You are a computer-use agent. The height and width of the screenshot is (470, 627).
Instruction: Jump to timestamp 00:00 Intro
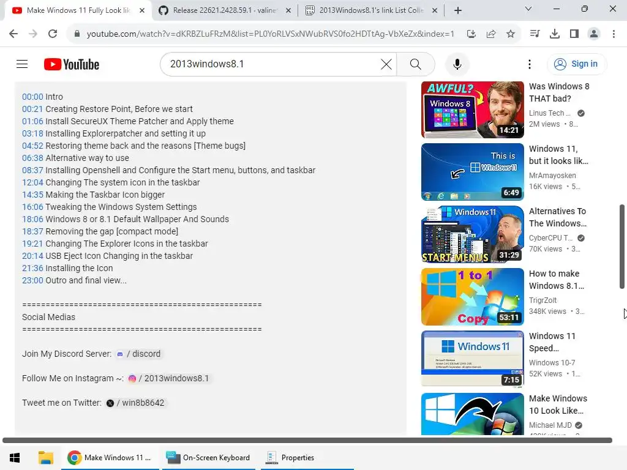coord(32,97)
